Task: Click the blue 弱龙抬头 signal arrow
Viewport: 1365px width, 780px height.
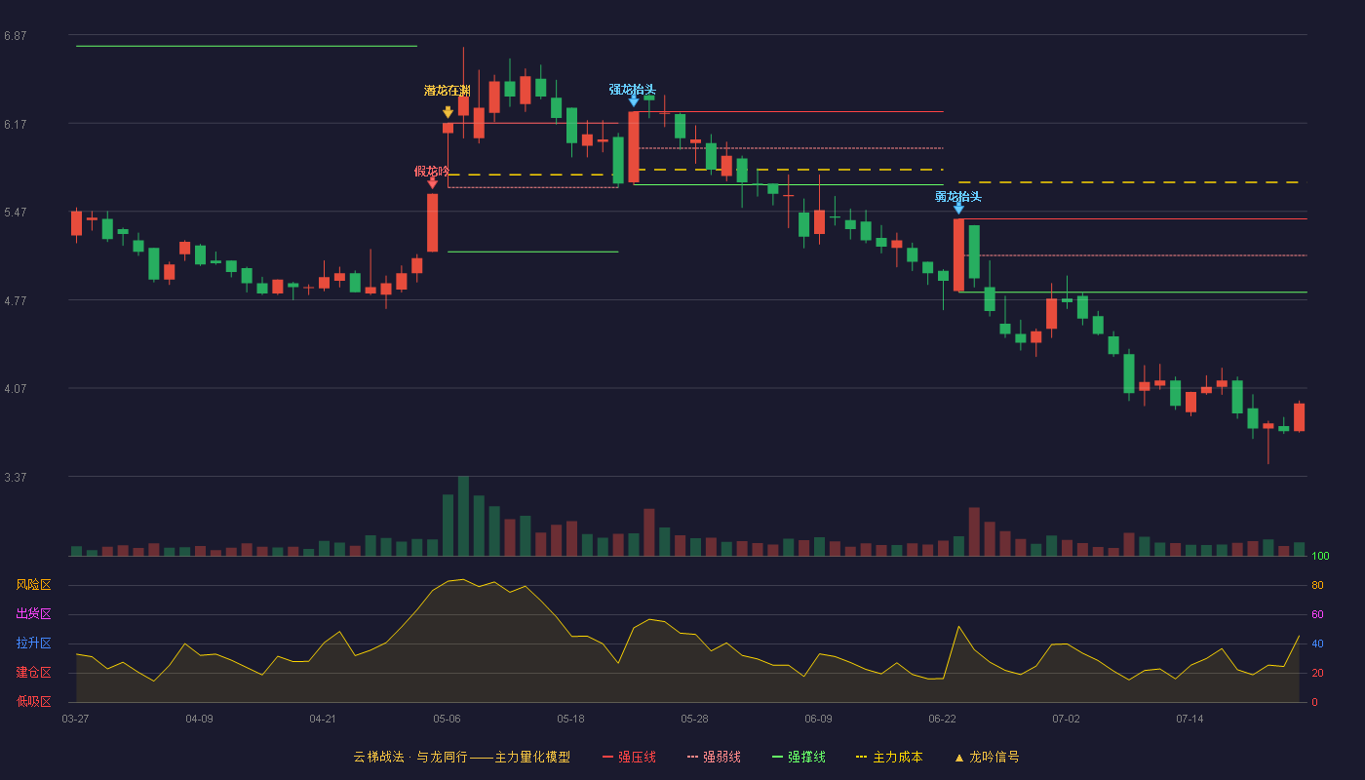Action: click(x=958, y=208)
